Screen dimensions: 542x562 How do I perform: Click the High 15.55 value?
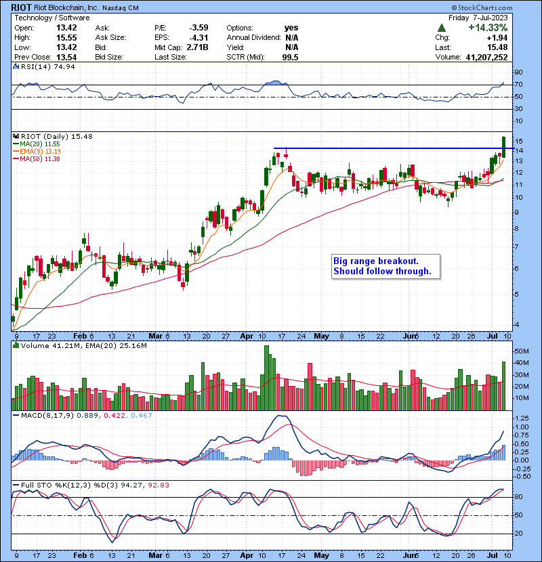click(66, 38)
